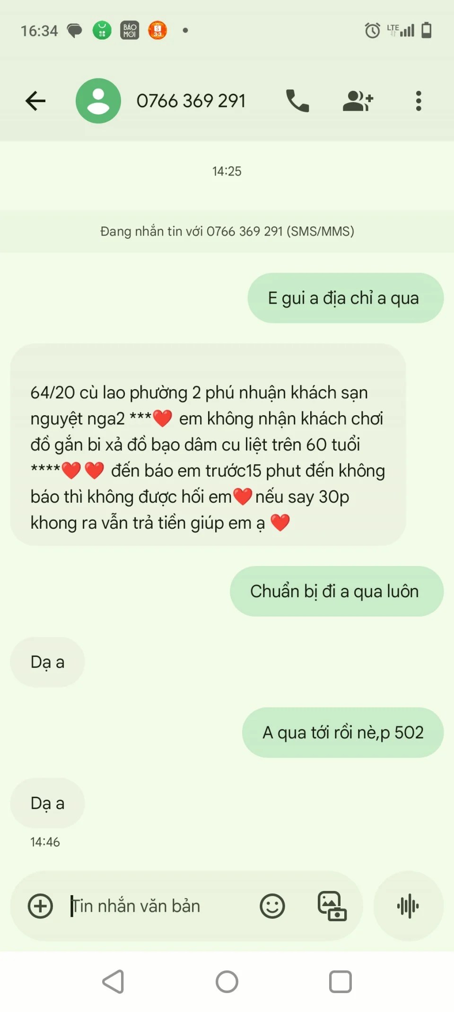The image size is (454, 1012).
Task: Focus the Tin nhắn văn bản field
Action: (161, 906)
